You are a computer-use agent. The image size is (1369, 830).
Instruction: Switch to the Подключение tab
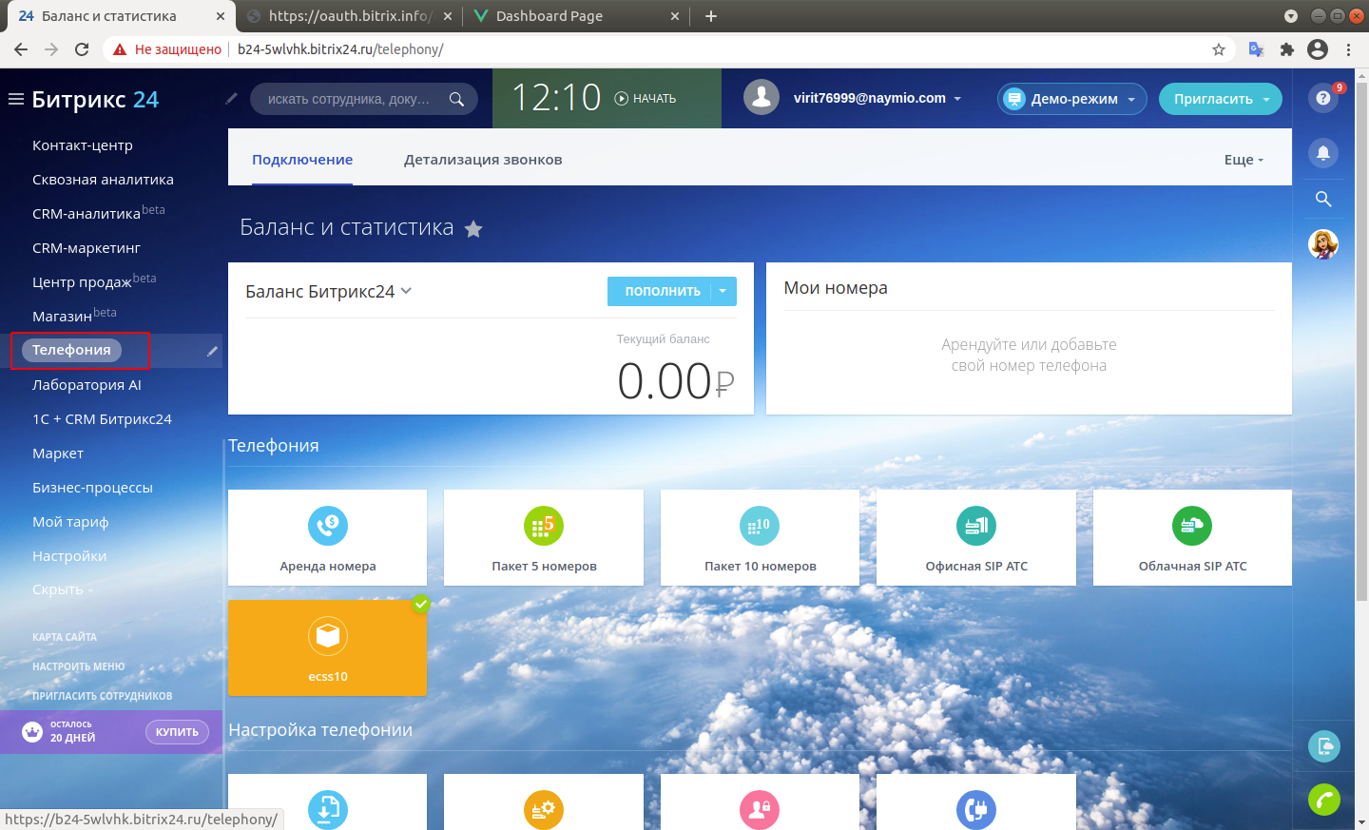click(302, 160)
